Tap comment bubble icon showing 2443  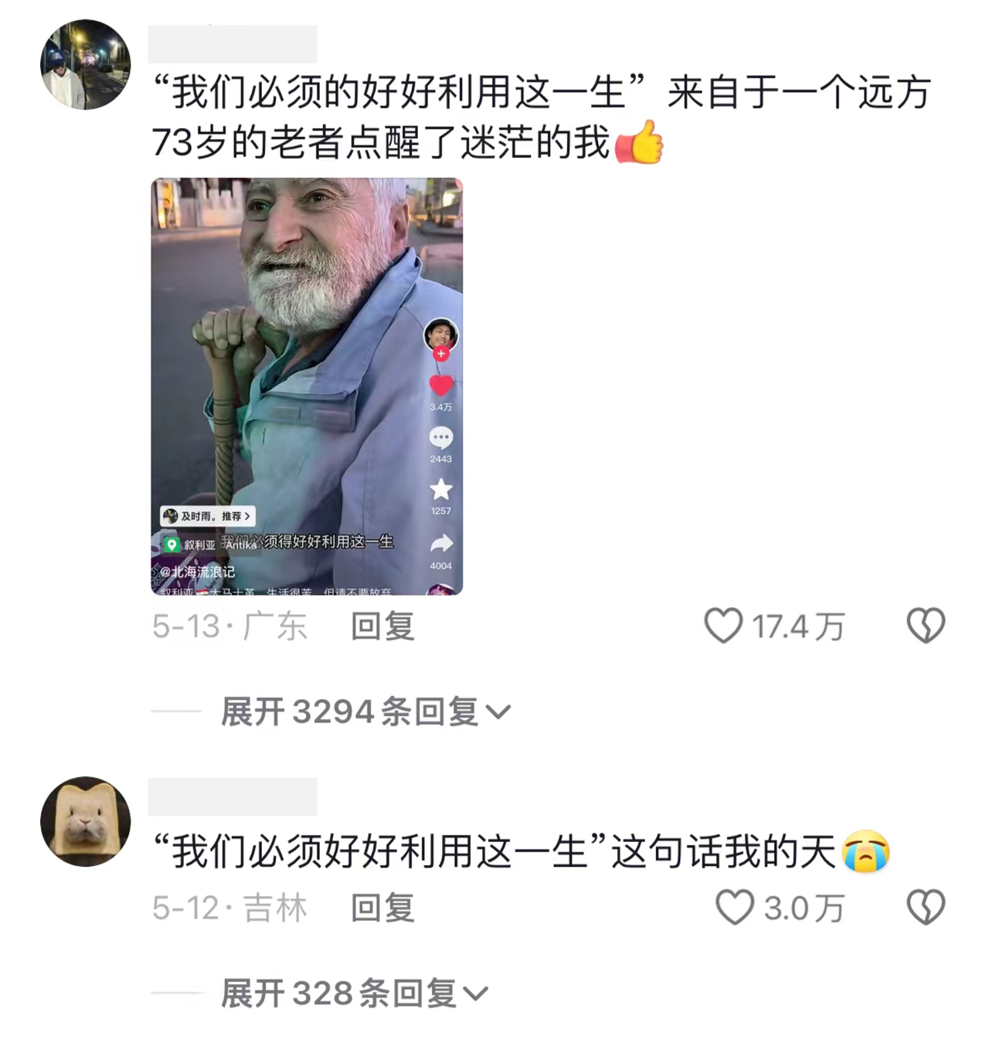click(x=441, y=438)
